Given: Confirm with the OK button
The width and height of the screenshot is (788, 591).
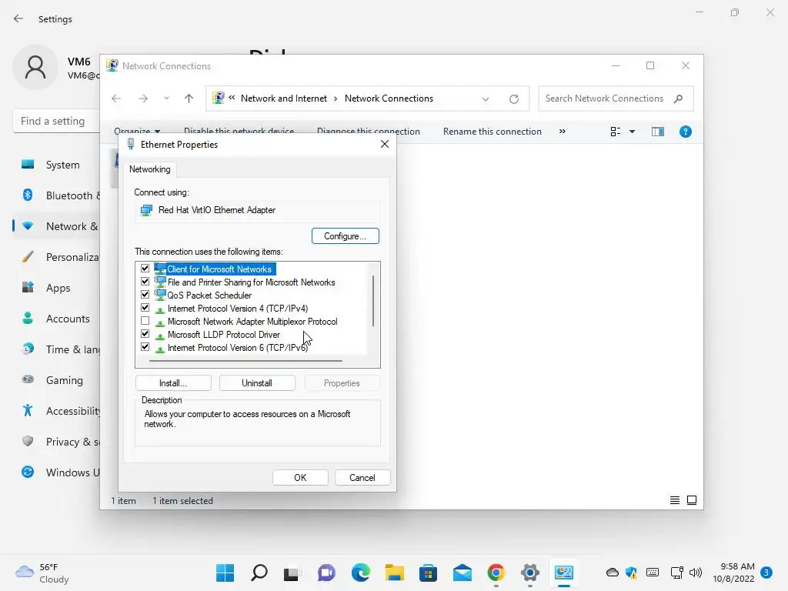Looking at the screenshot, I should (300, 477).
